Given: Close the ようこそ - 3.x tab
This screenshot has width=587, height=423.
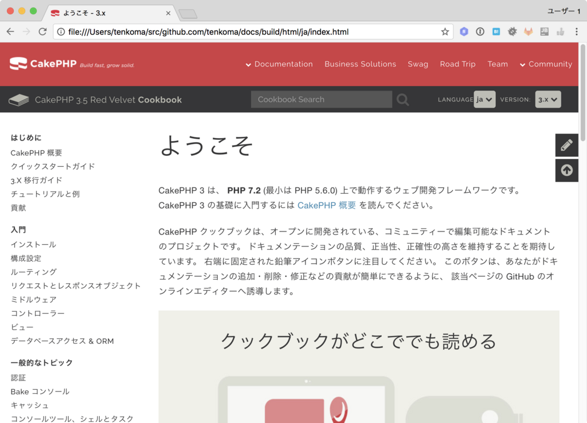Looking at the screenshot, I should (168, 13).
